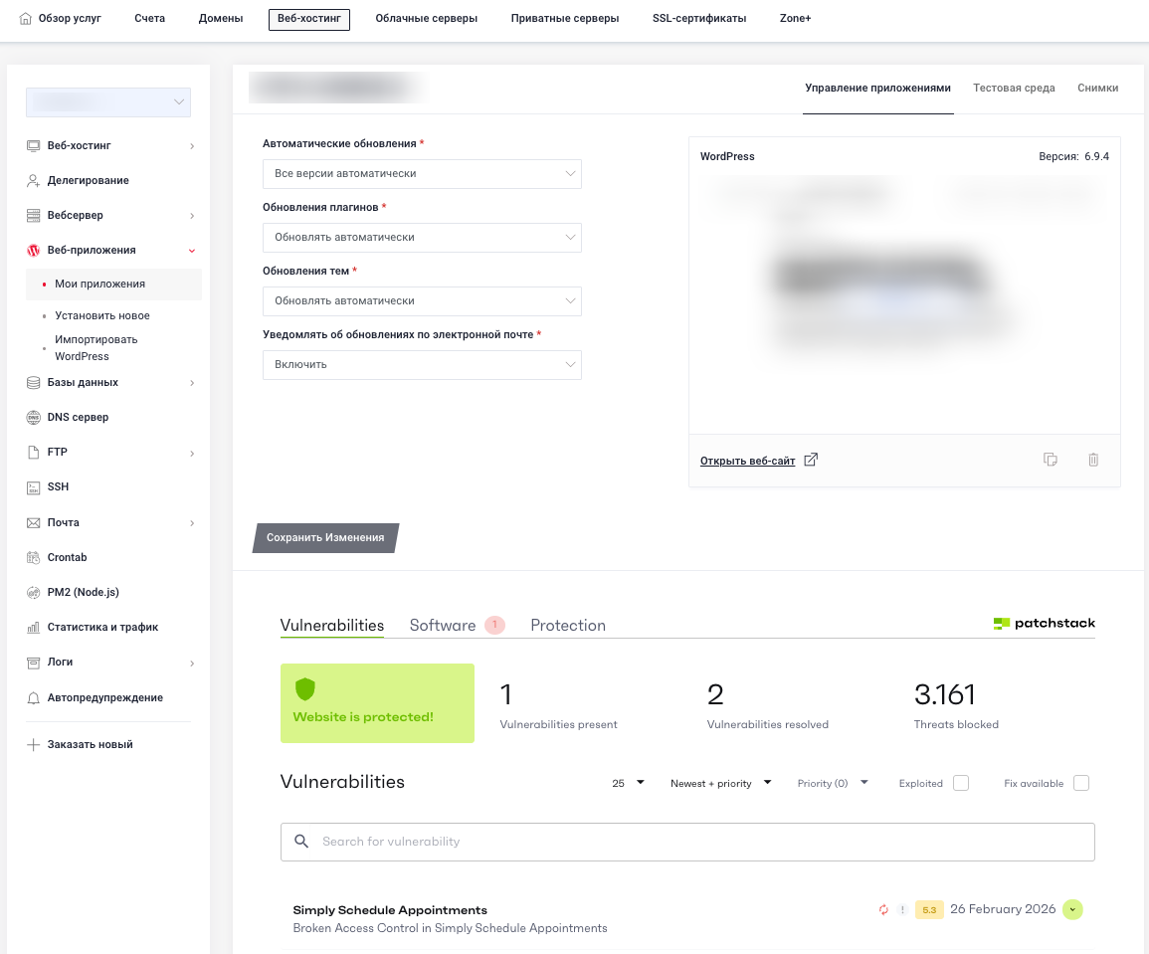Viewport: 1149px width, 954px height.
Task: Click the DNS сервер globe icon
Action: 33,418
